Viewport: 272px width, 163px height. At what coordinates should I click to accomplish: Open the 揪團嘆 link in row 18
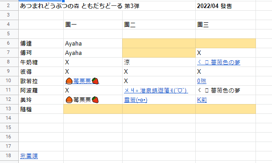click(x=29, y=156)
